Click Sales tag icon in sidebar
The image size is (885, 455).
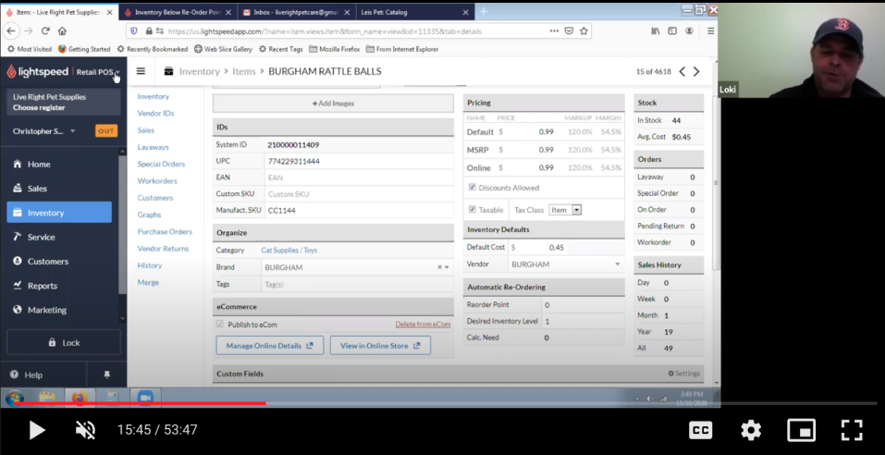click(17, 188)
